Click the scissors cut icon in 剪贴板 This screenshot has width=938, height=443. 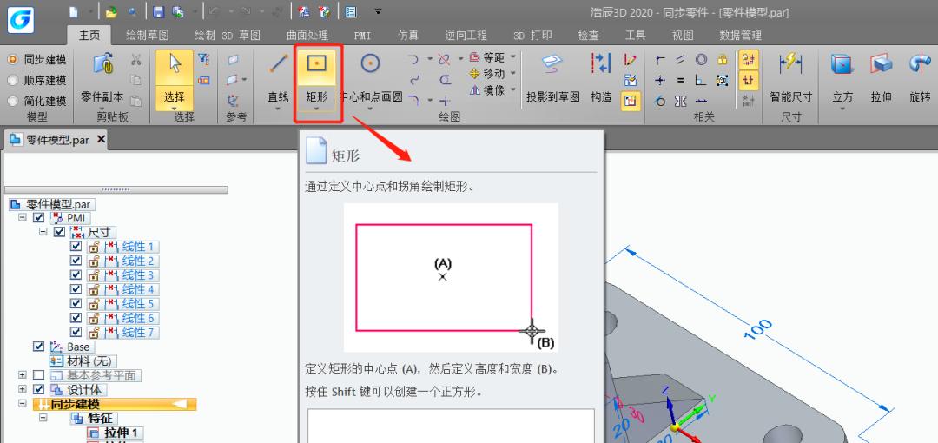pos(136,60)
